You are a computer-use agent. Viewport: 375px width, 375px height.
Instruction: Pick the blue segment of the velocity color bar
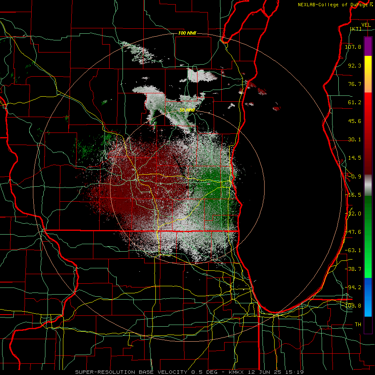[368, 297]
